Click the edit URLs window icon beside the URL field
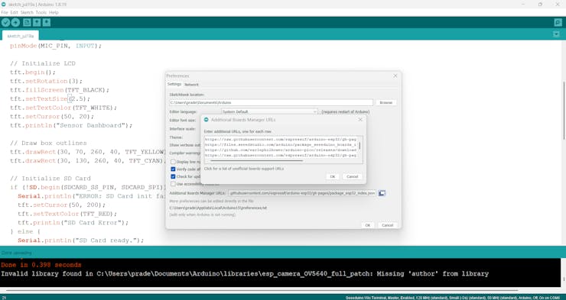566x300 pixels. click(382, 193)
